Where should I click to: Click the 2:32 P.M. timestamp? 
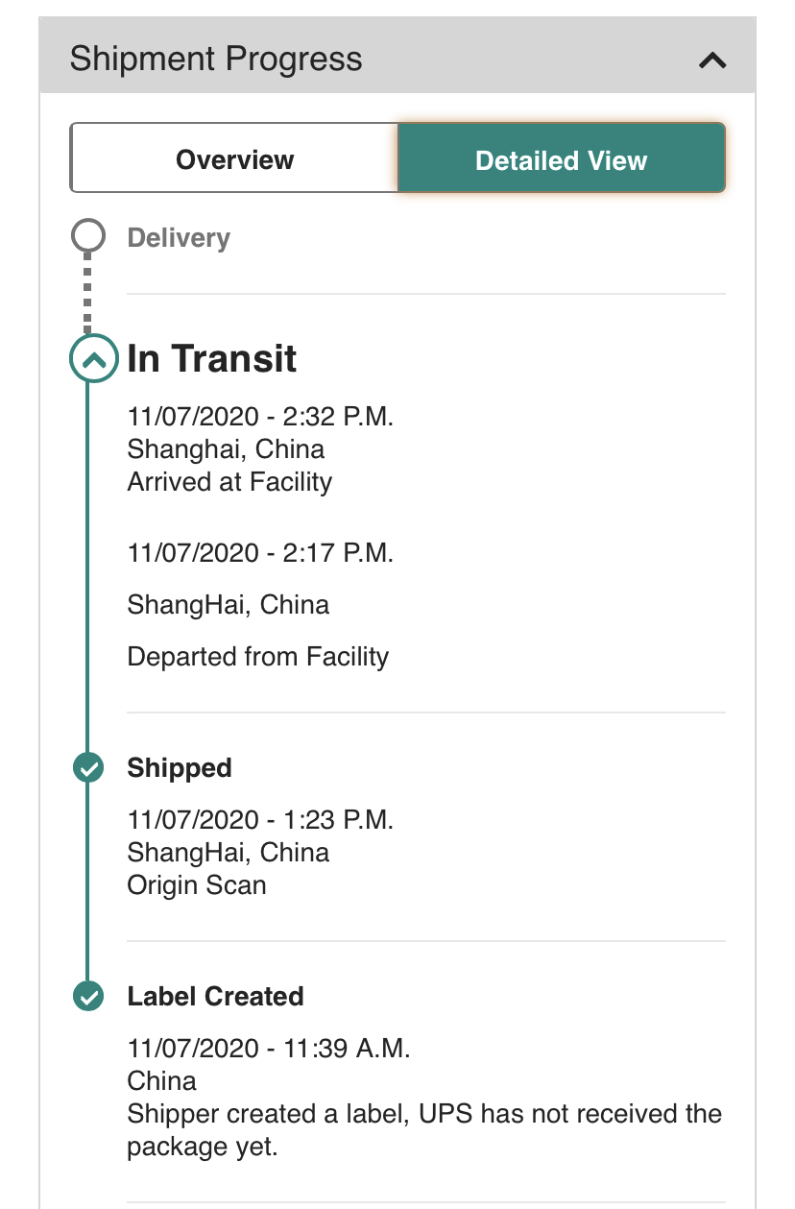pos(260,417)
